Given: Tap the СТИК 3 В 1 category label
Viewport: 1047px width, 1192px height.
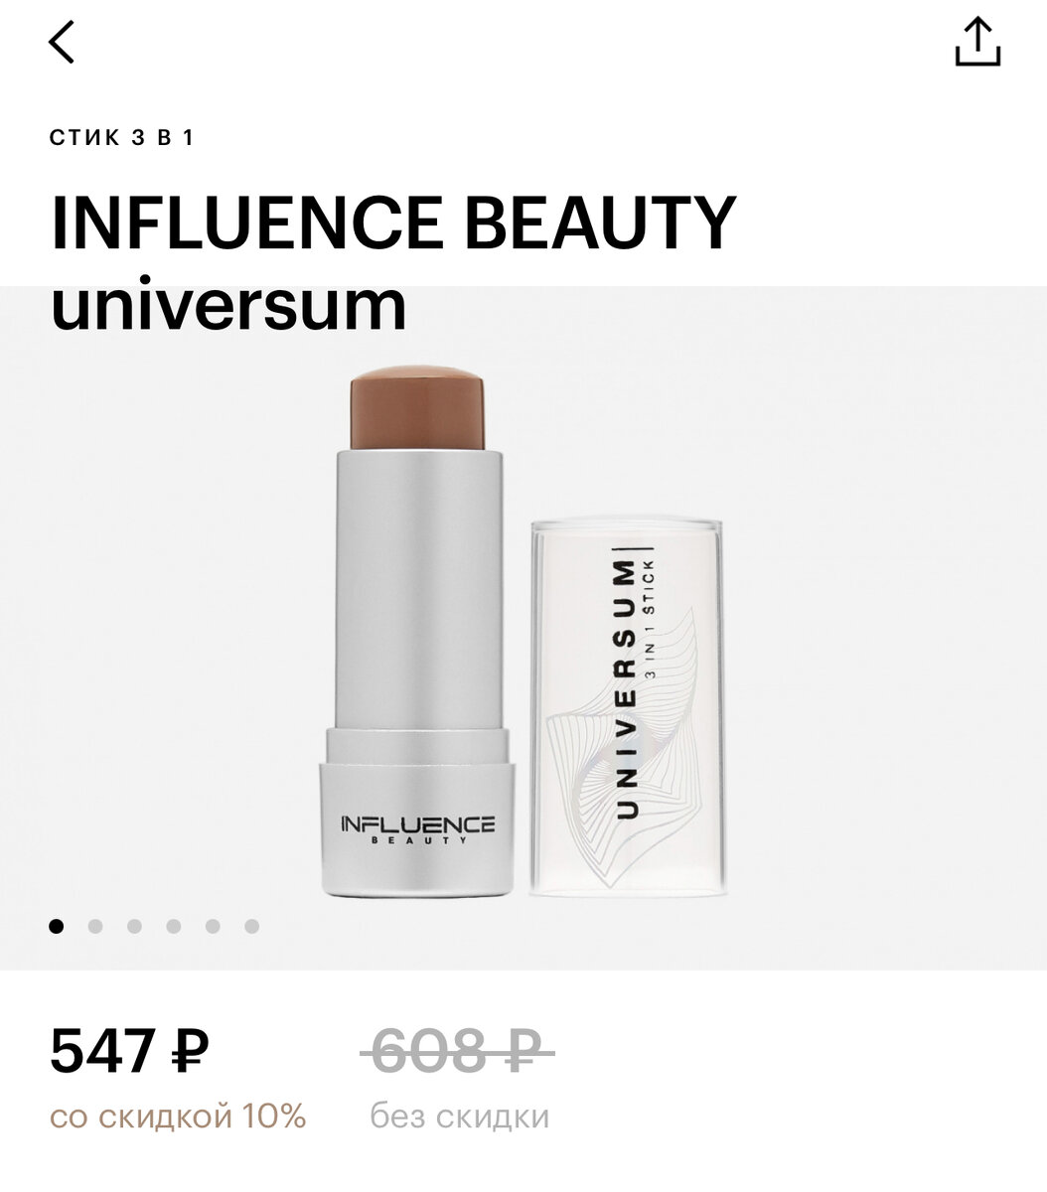Looking at the screenshot, I should (x=121, y=137).
